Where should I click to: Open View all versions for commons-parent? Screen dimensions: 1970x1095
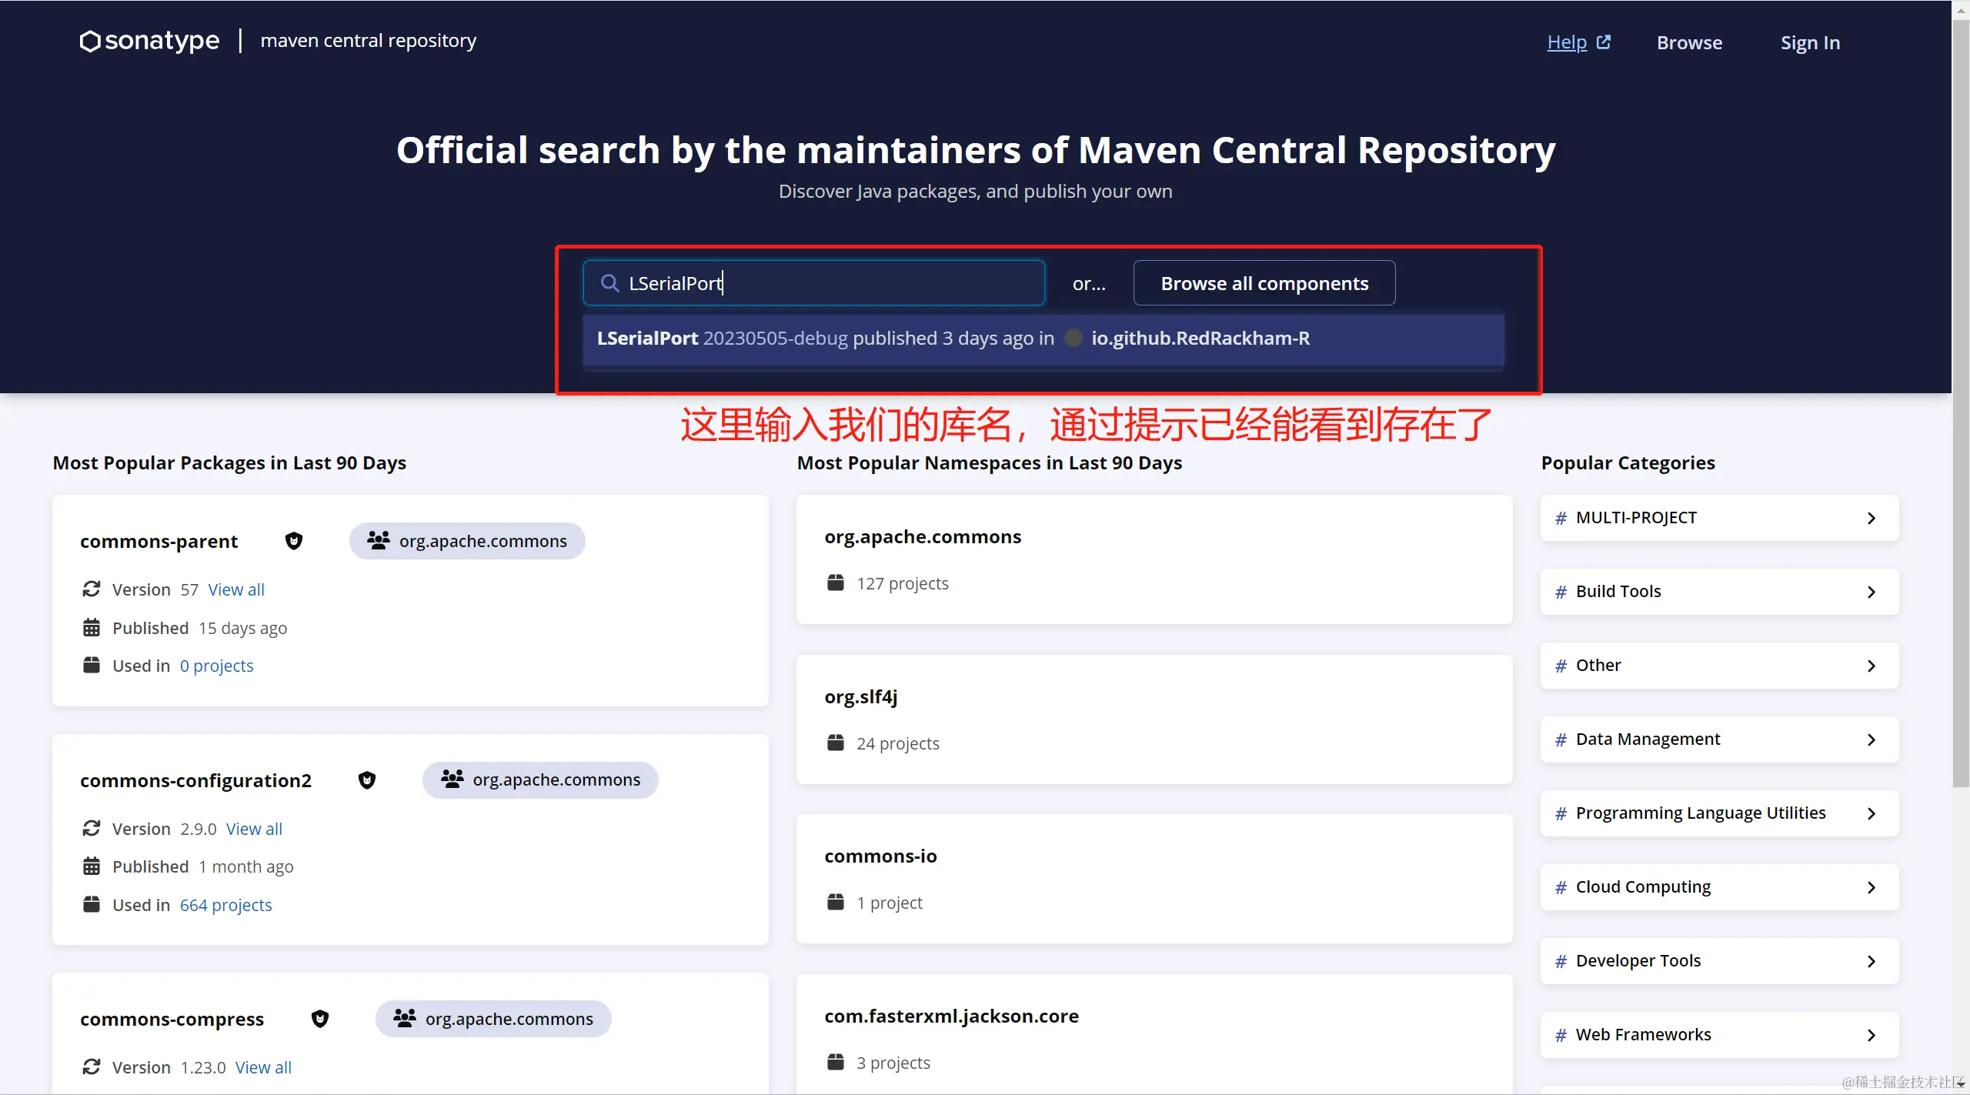[x=235, y=589]
